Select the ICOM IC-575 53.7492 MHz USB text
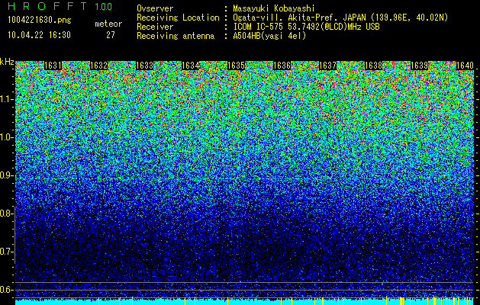 coord(306,27)
